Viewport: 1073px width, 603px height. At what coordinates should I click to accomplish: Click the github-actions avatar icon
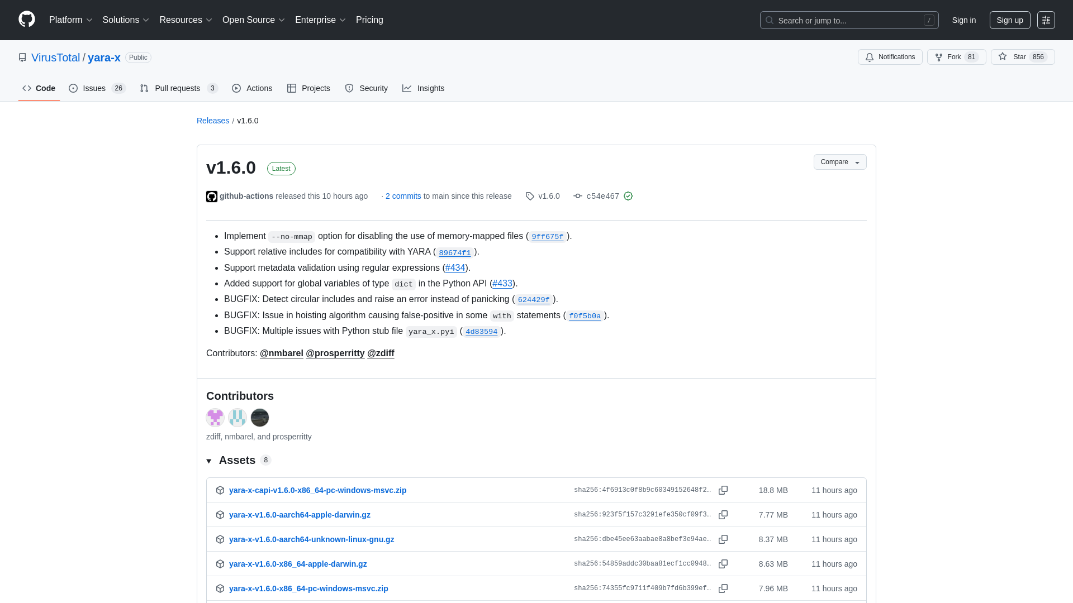(x=212, y=197)
